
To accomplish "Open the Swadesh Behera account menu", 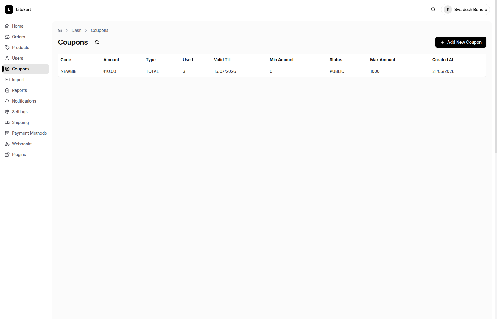I will tap(465, 10).
